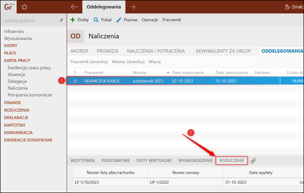
Task: Switch to the AKORDY tab
Action: pos(79,51)
